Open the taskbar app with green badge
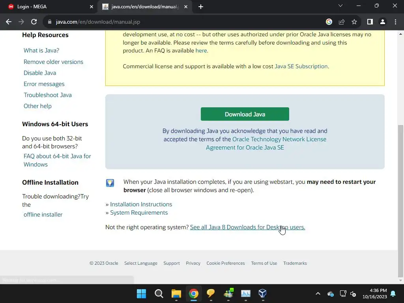 (x=228, y=294)
